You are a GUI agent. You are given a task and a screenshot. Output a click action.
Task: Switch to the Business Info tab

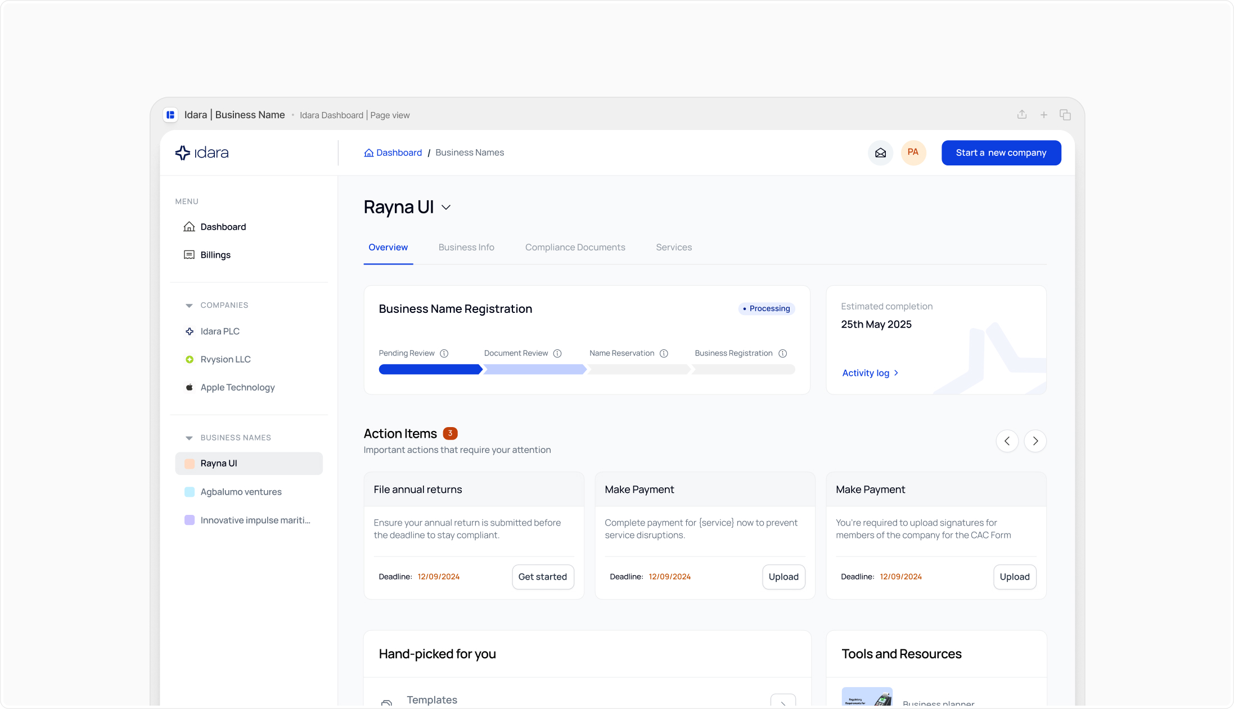pyautogui.click(x=466, y=248)
